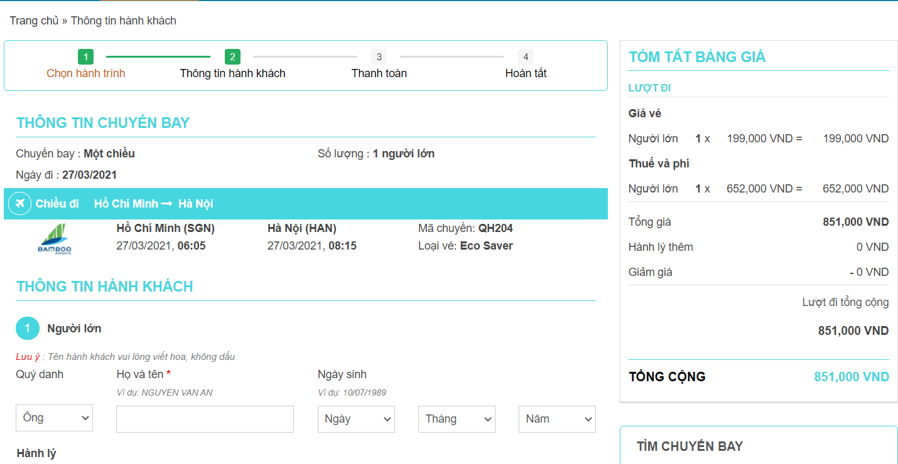Click the Eco Saver ticket type
Image resolution: width=898 pixels, height=464 pixels.
click(x=487, y=246)
